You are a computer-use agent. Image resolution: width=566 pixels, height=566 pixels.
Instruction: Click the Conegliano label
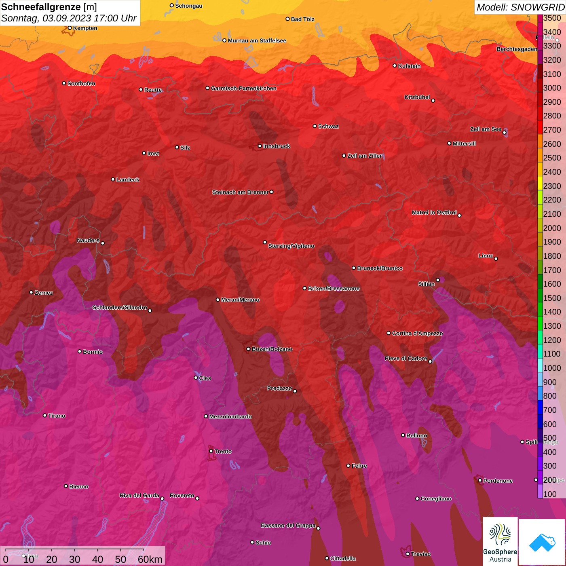(436, 498)
